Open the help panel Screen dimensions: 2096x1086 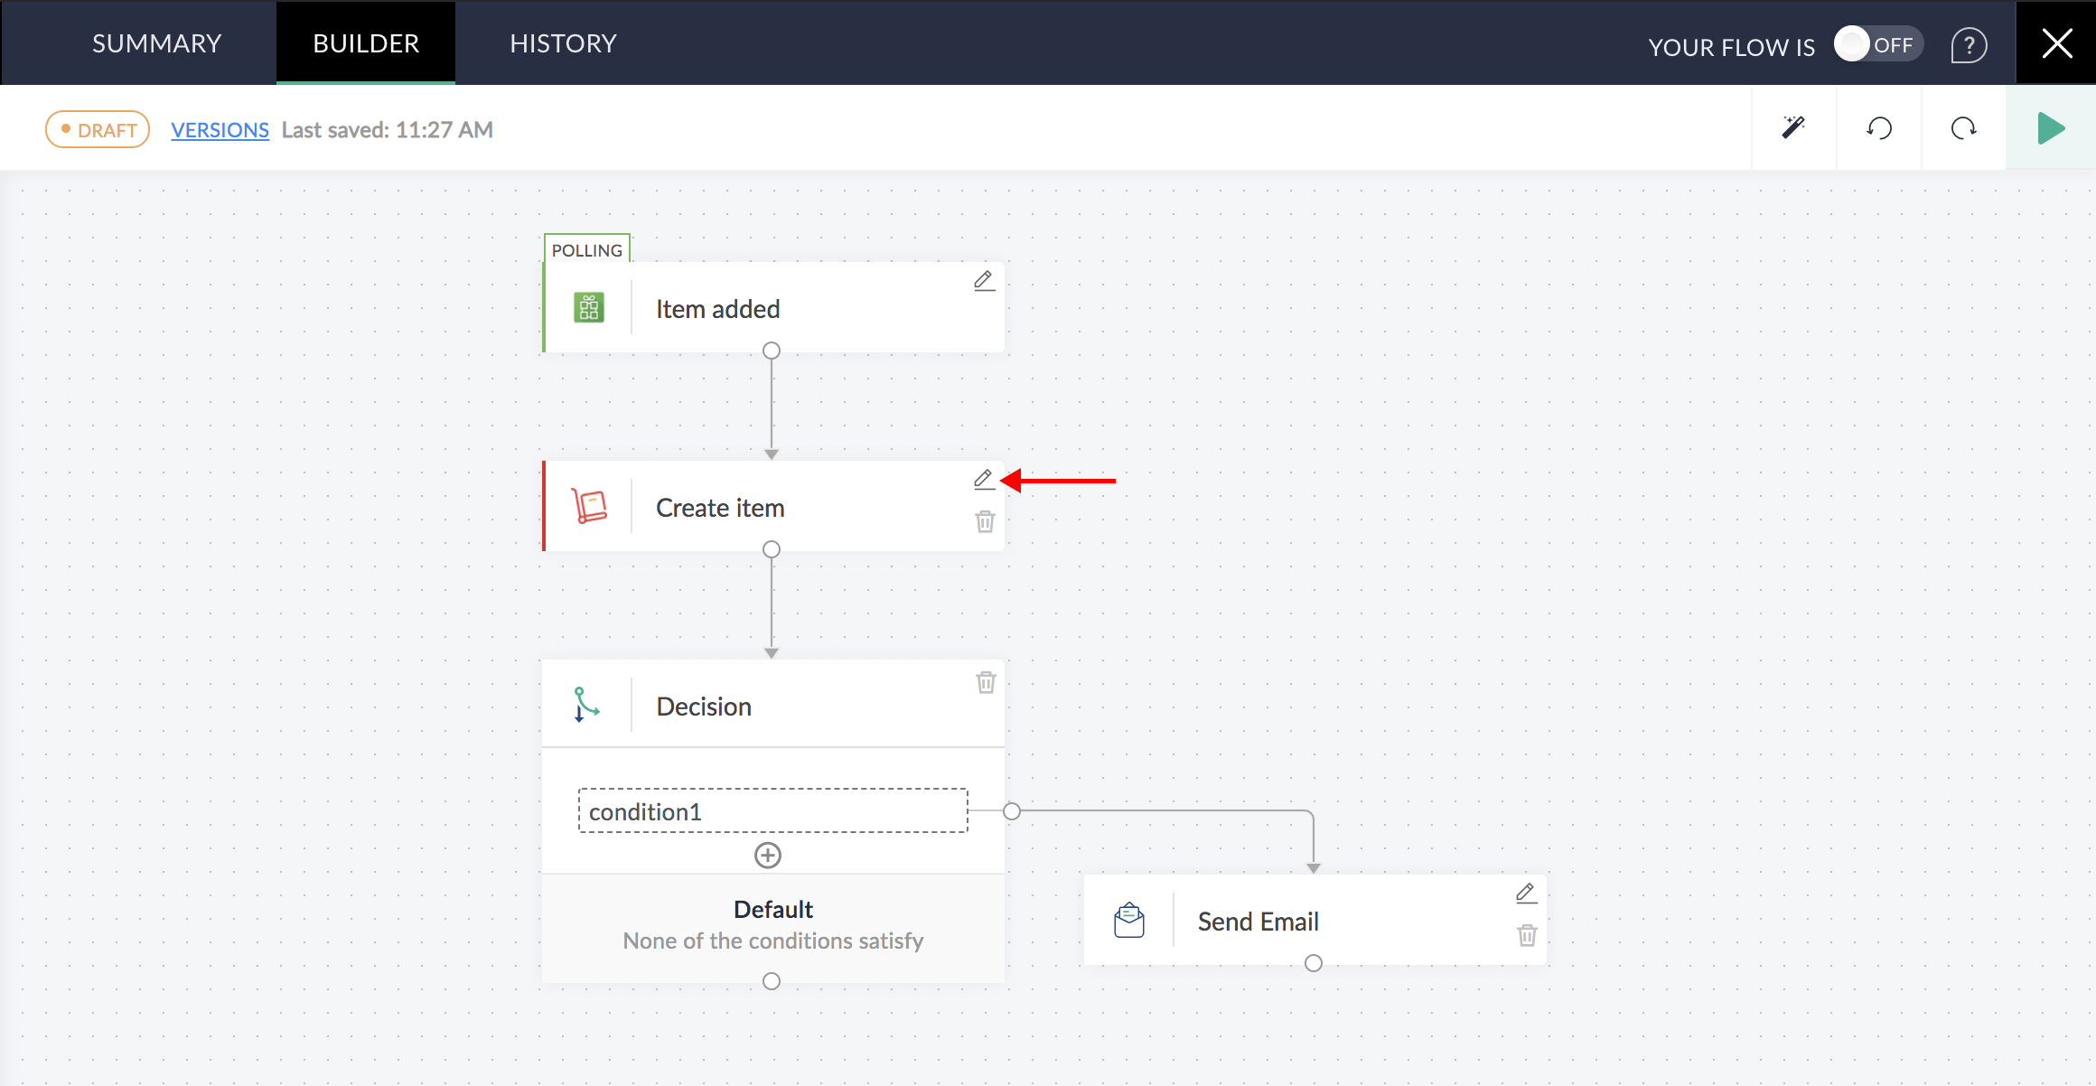point(1970,43)
